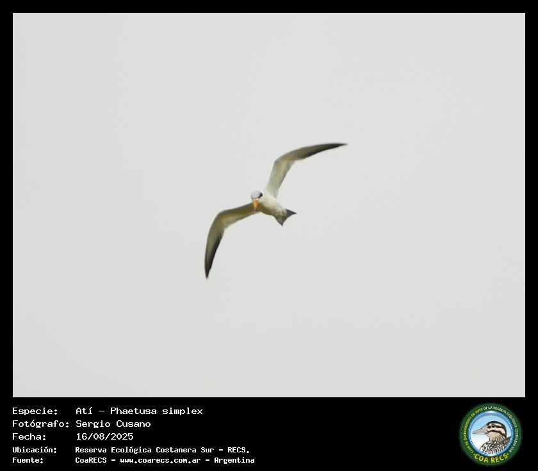Click the 'Ubicación:' label
Viewport: 538px width, 471px height.
pyautogui.click(x=35, y=450)
